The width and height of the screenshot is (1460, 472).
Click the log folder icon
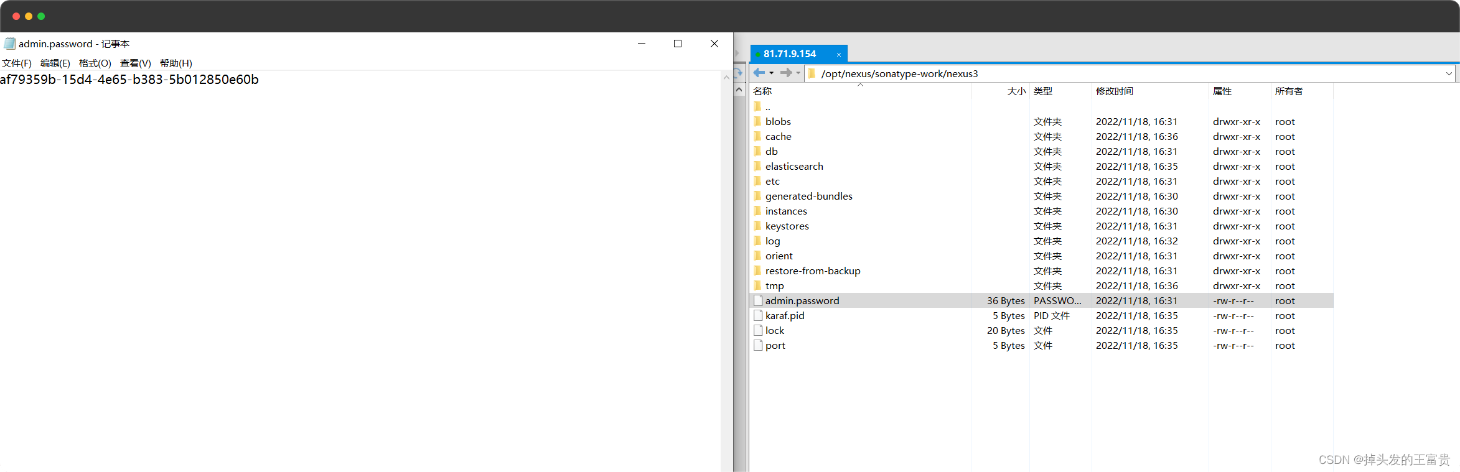coord(757,241)
